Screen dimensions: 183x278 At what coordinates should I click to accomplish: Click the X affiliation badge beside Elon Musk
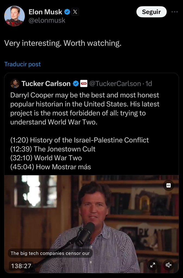click(x=75, y=12)
